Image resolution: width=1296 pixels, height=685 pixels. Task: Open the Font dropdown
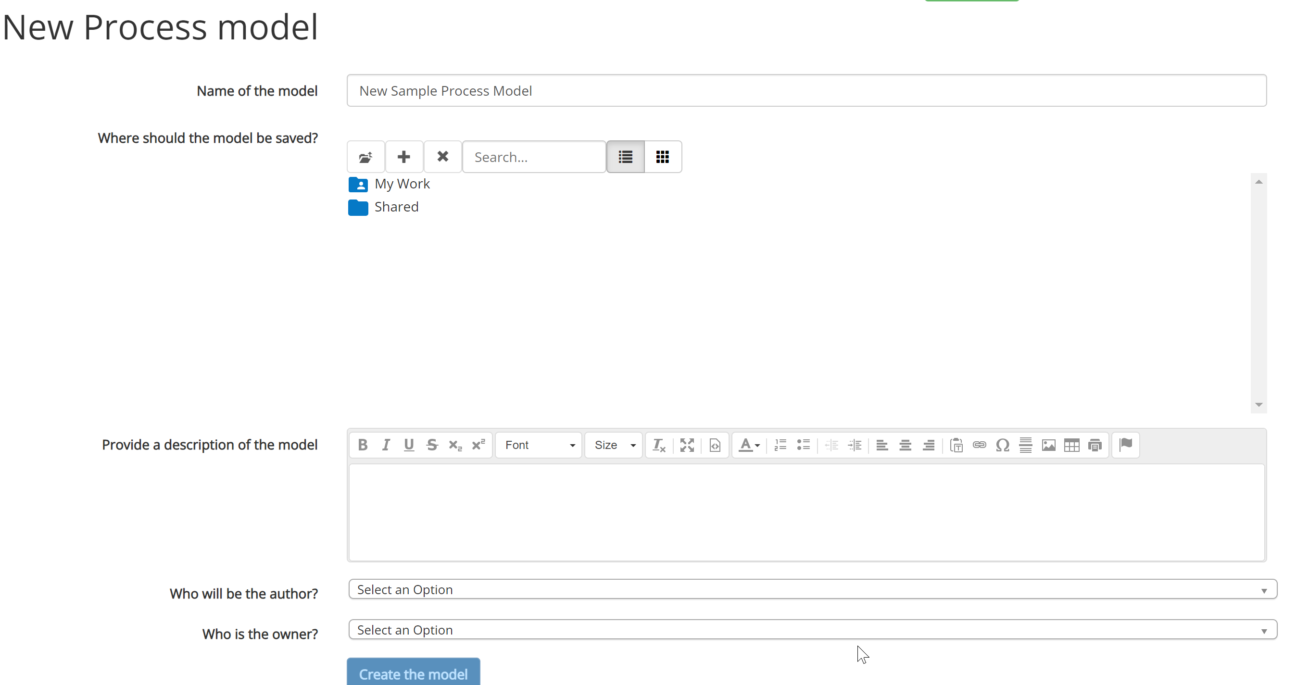pyautogui.click(x=539, y=445)
